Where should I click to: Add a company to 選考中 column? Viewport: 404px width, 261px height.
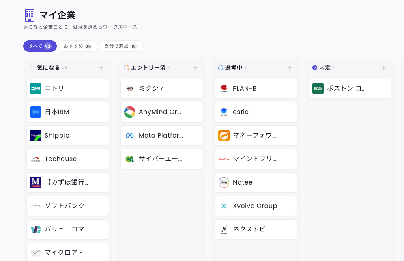(x=290, y=68)
